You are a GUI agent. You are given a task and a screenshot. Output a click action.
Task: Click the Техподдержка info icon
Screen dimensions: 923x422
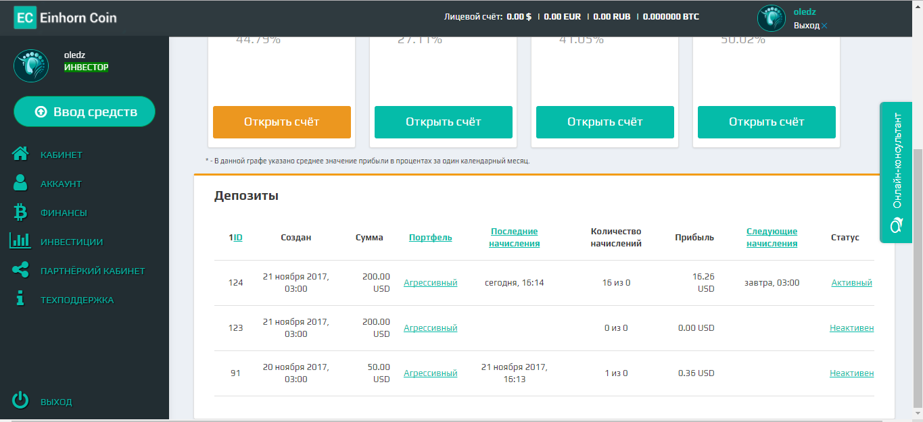tap(20, 298)
